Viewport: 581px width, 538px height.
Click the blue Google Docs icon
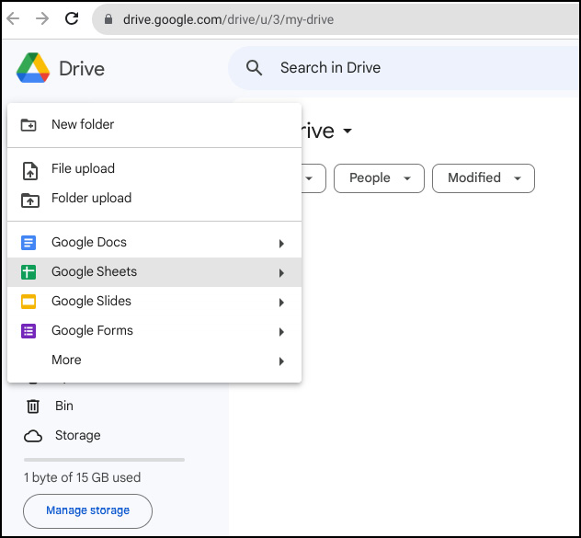(28, 243)
